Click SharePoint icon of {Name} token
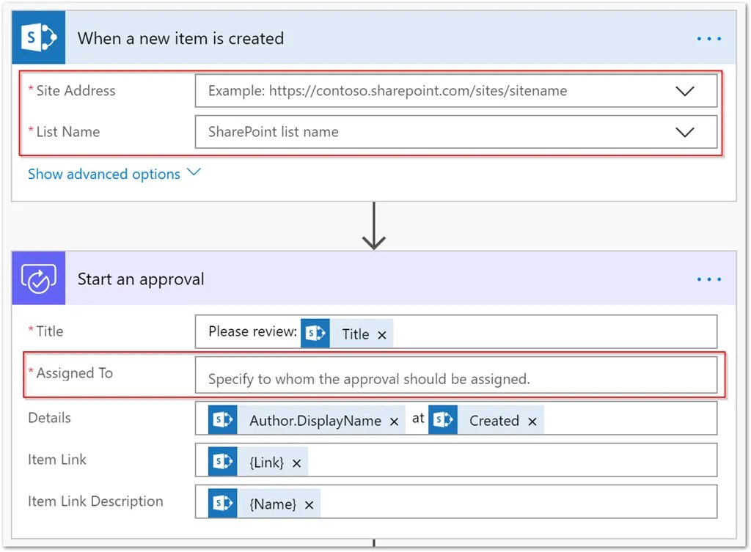The width and height of the screenshot is (751, 552). 222,503
